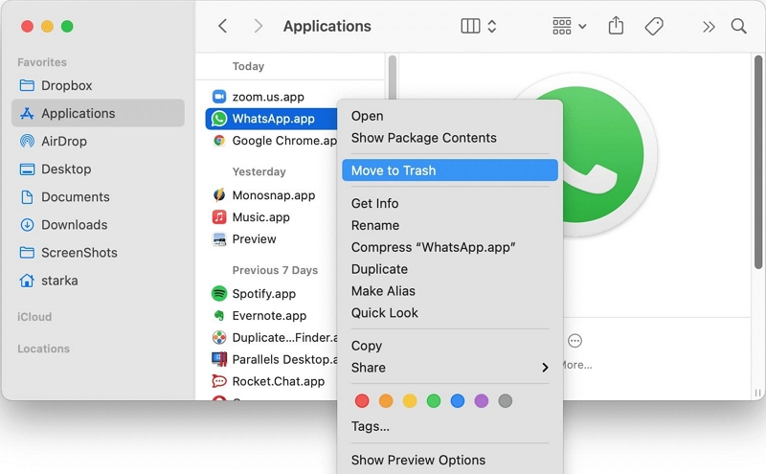Click the Parallels Desktop app icon
766x474 pixels.
pyautogui.click(x=219, y=359)
